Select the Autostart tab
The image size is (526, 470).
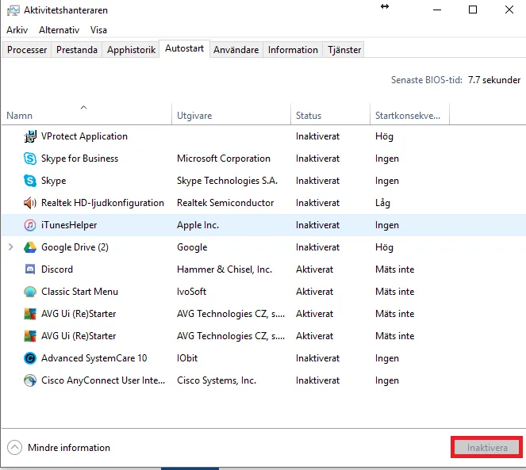pyautogui.click(x=185, y=48)
